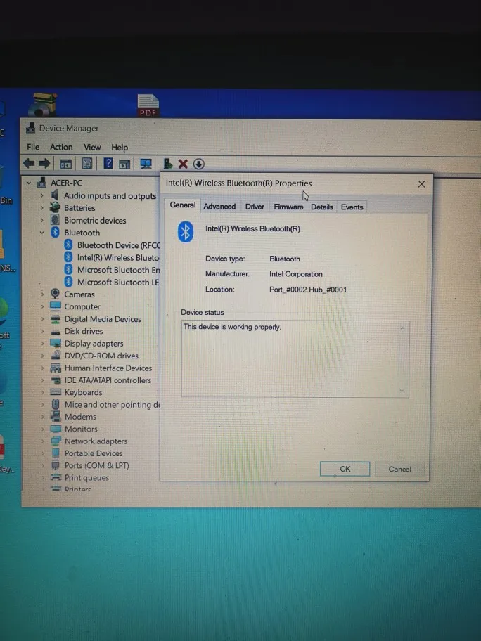The image size is (481, 641).
Task: Switch to the Events tab
Action: click(x=352, y=207)
